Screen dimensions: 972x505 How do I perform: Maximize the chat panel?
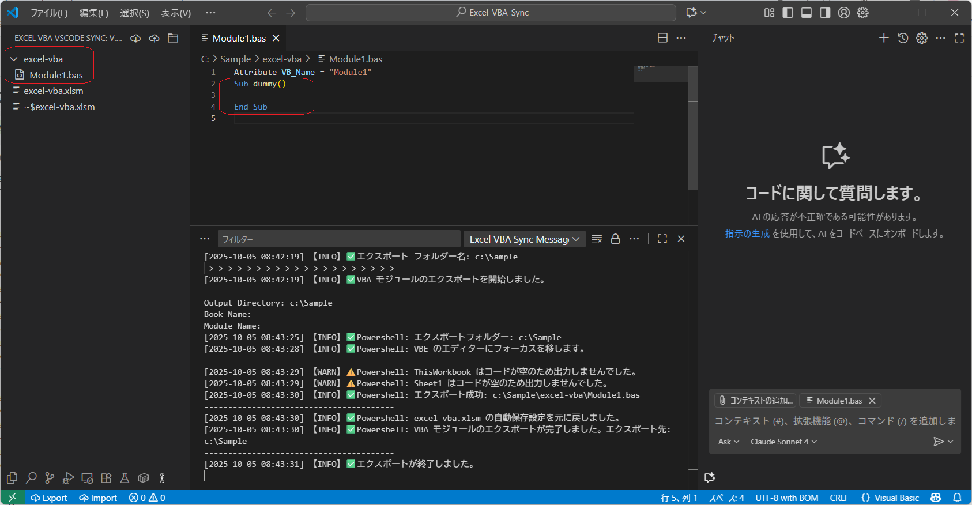point(959,38)
